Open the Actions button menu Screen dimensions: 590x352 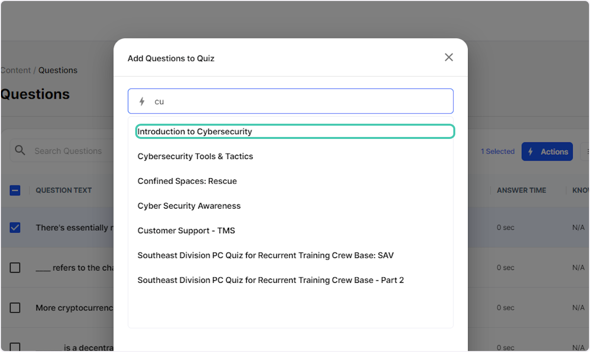(547, 152)
